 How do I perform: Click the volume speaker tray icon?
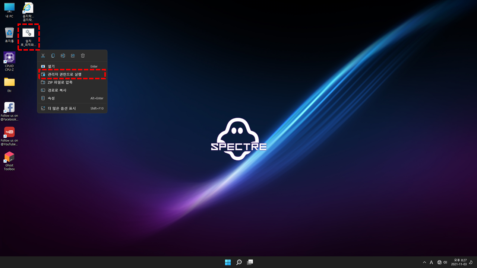pos(445,262)
